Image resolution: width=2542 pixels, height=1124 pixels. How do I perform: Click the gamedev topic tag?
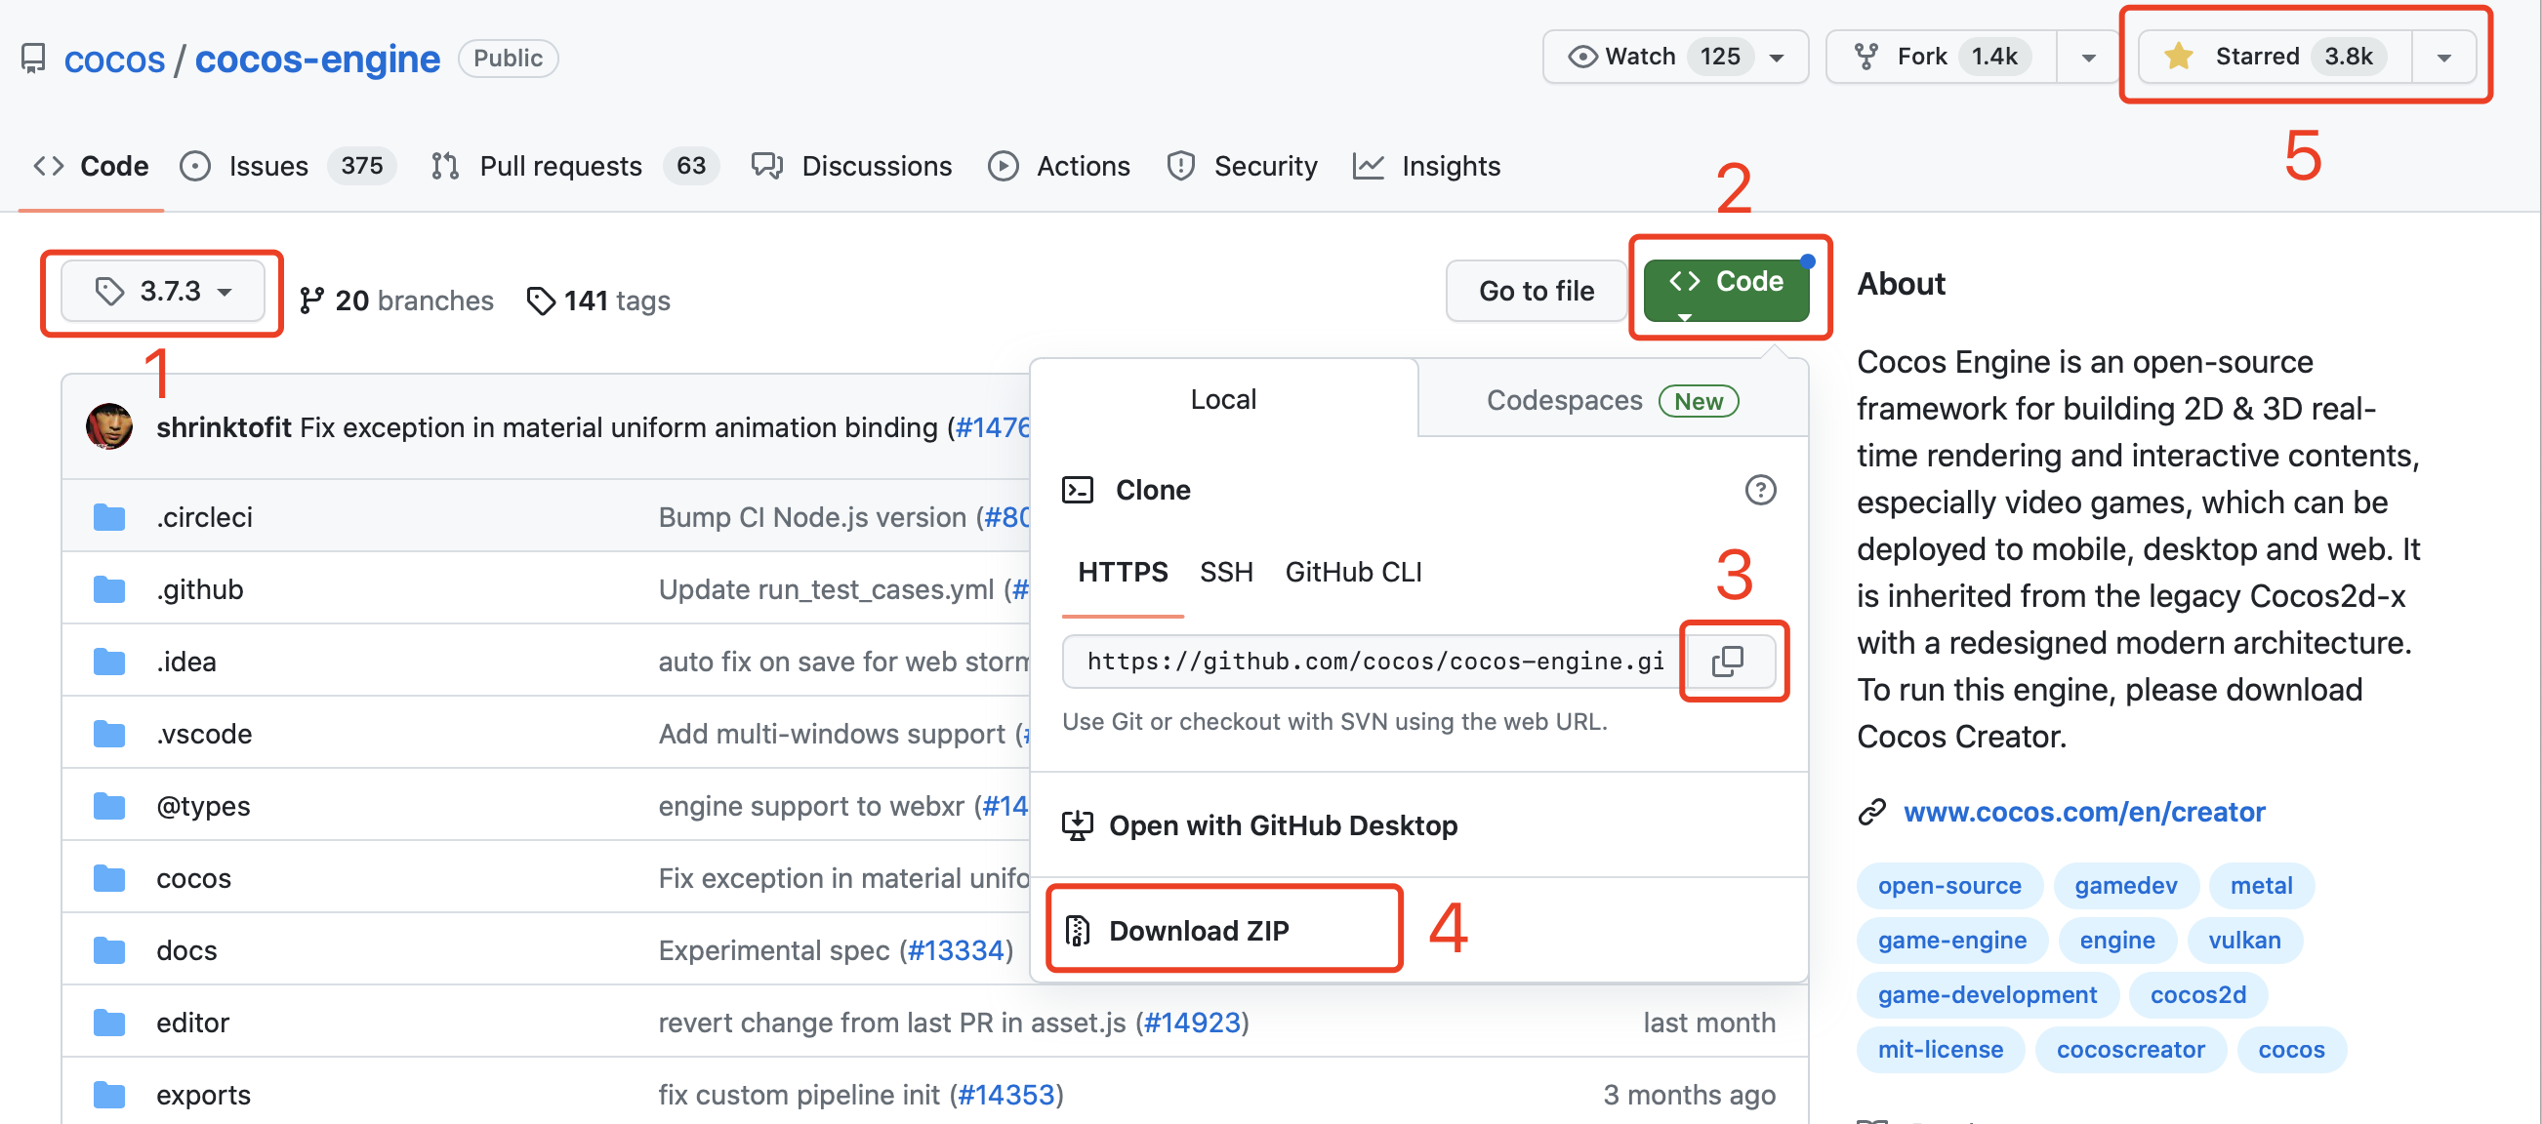coord(2125,885)
